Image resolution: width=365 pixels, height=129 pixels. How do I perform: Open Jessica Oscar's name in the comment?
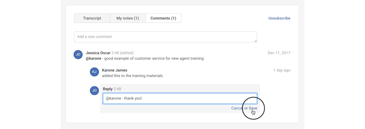click(98, 53)
